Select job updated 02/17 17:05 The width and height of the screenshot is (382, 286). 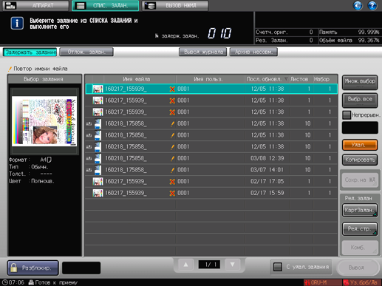[211, 181]
